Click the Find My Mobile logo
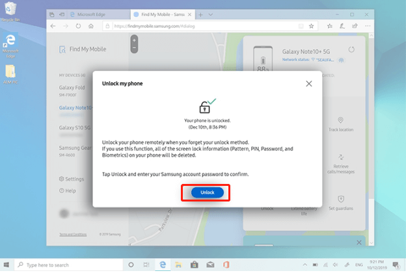This screenshot has width=406, height=273. [83, 49]
